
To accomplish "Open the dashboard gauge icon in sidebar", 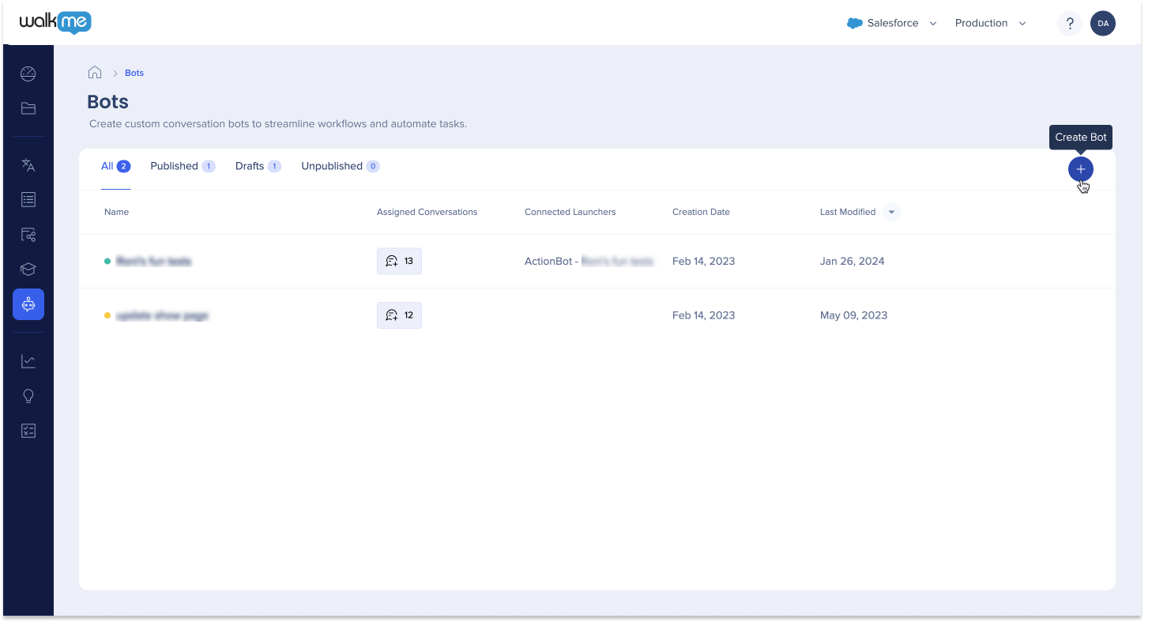I will (28, 74).
